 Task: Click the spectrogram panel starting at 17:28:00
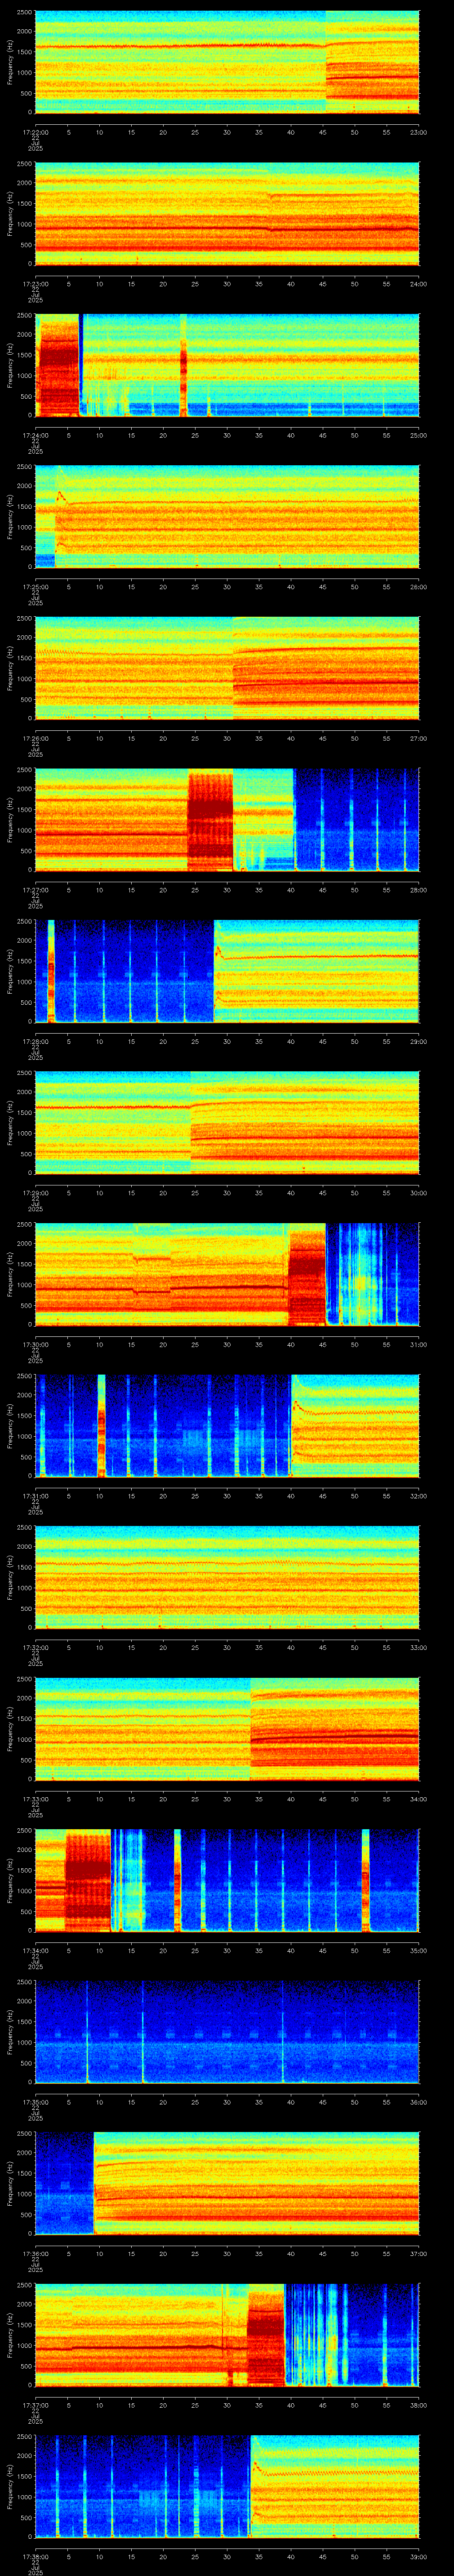coord(227,971)
